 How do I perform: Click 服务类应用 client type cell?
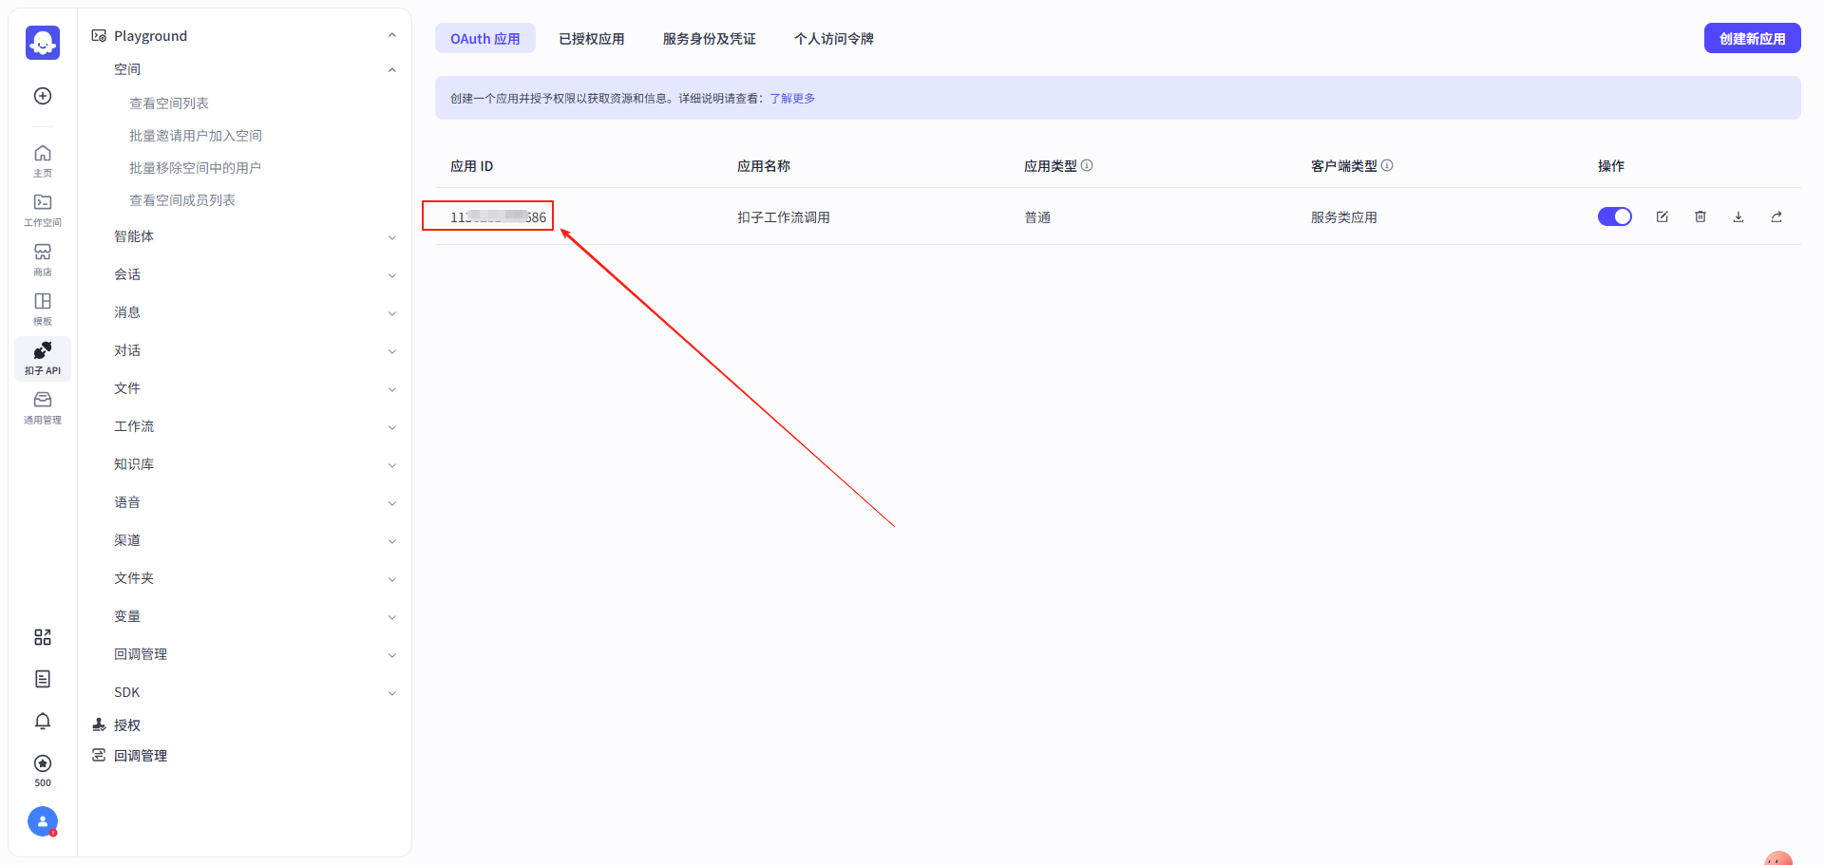point(1344,217)
